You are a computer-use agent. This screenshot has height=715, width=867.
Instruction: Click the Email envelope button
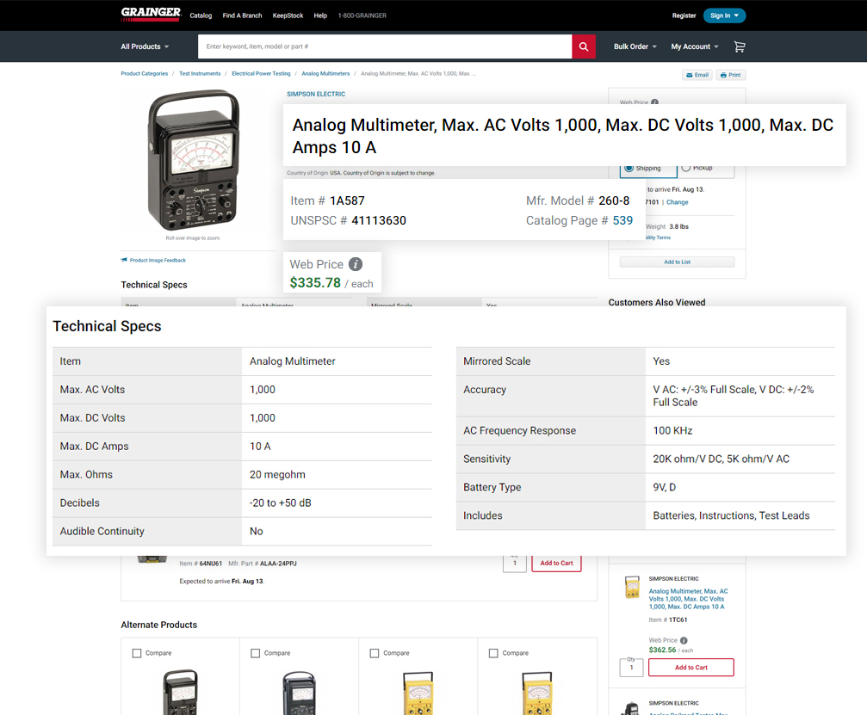click(x=697, y=75)
